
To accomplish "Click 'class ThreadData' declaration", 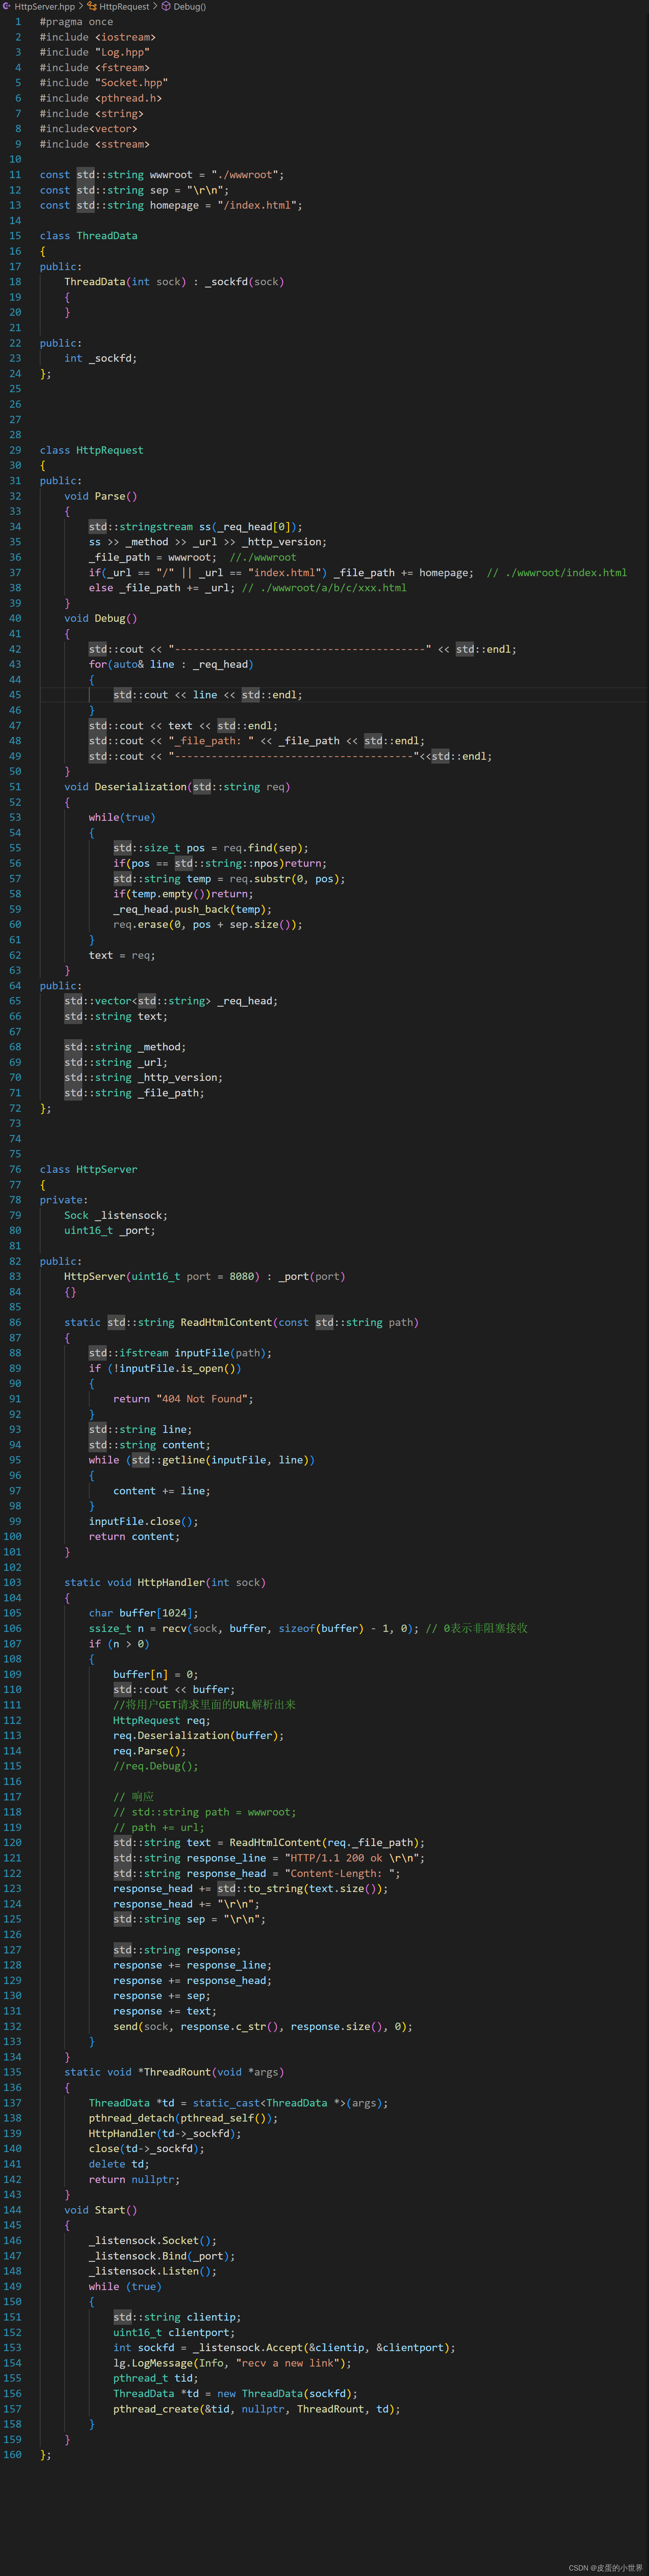I will coord(89,236).
